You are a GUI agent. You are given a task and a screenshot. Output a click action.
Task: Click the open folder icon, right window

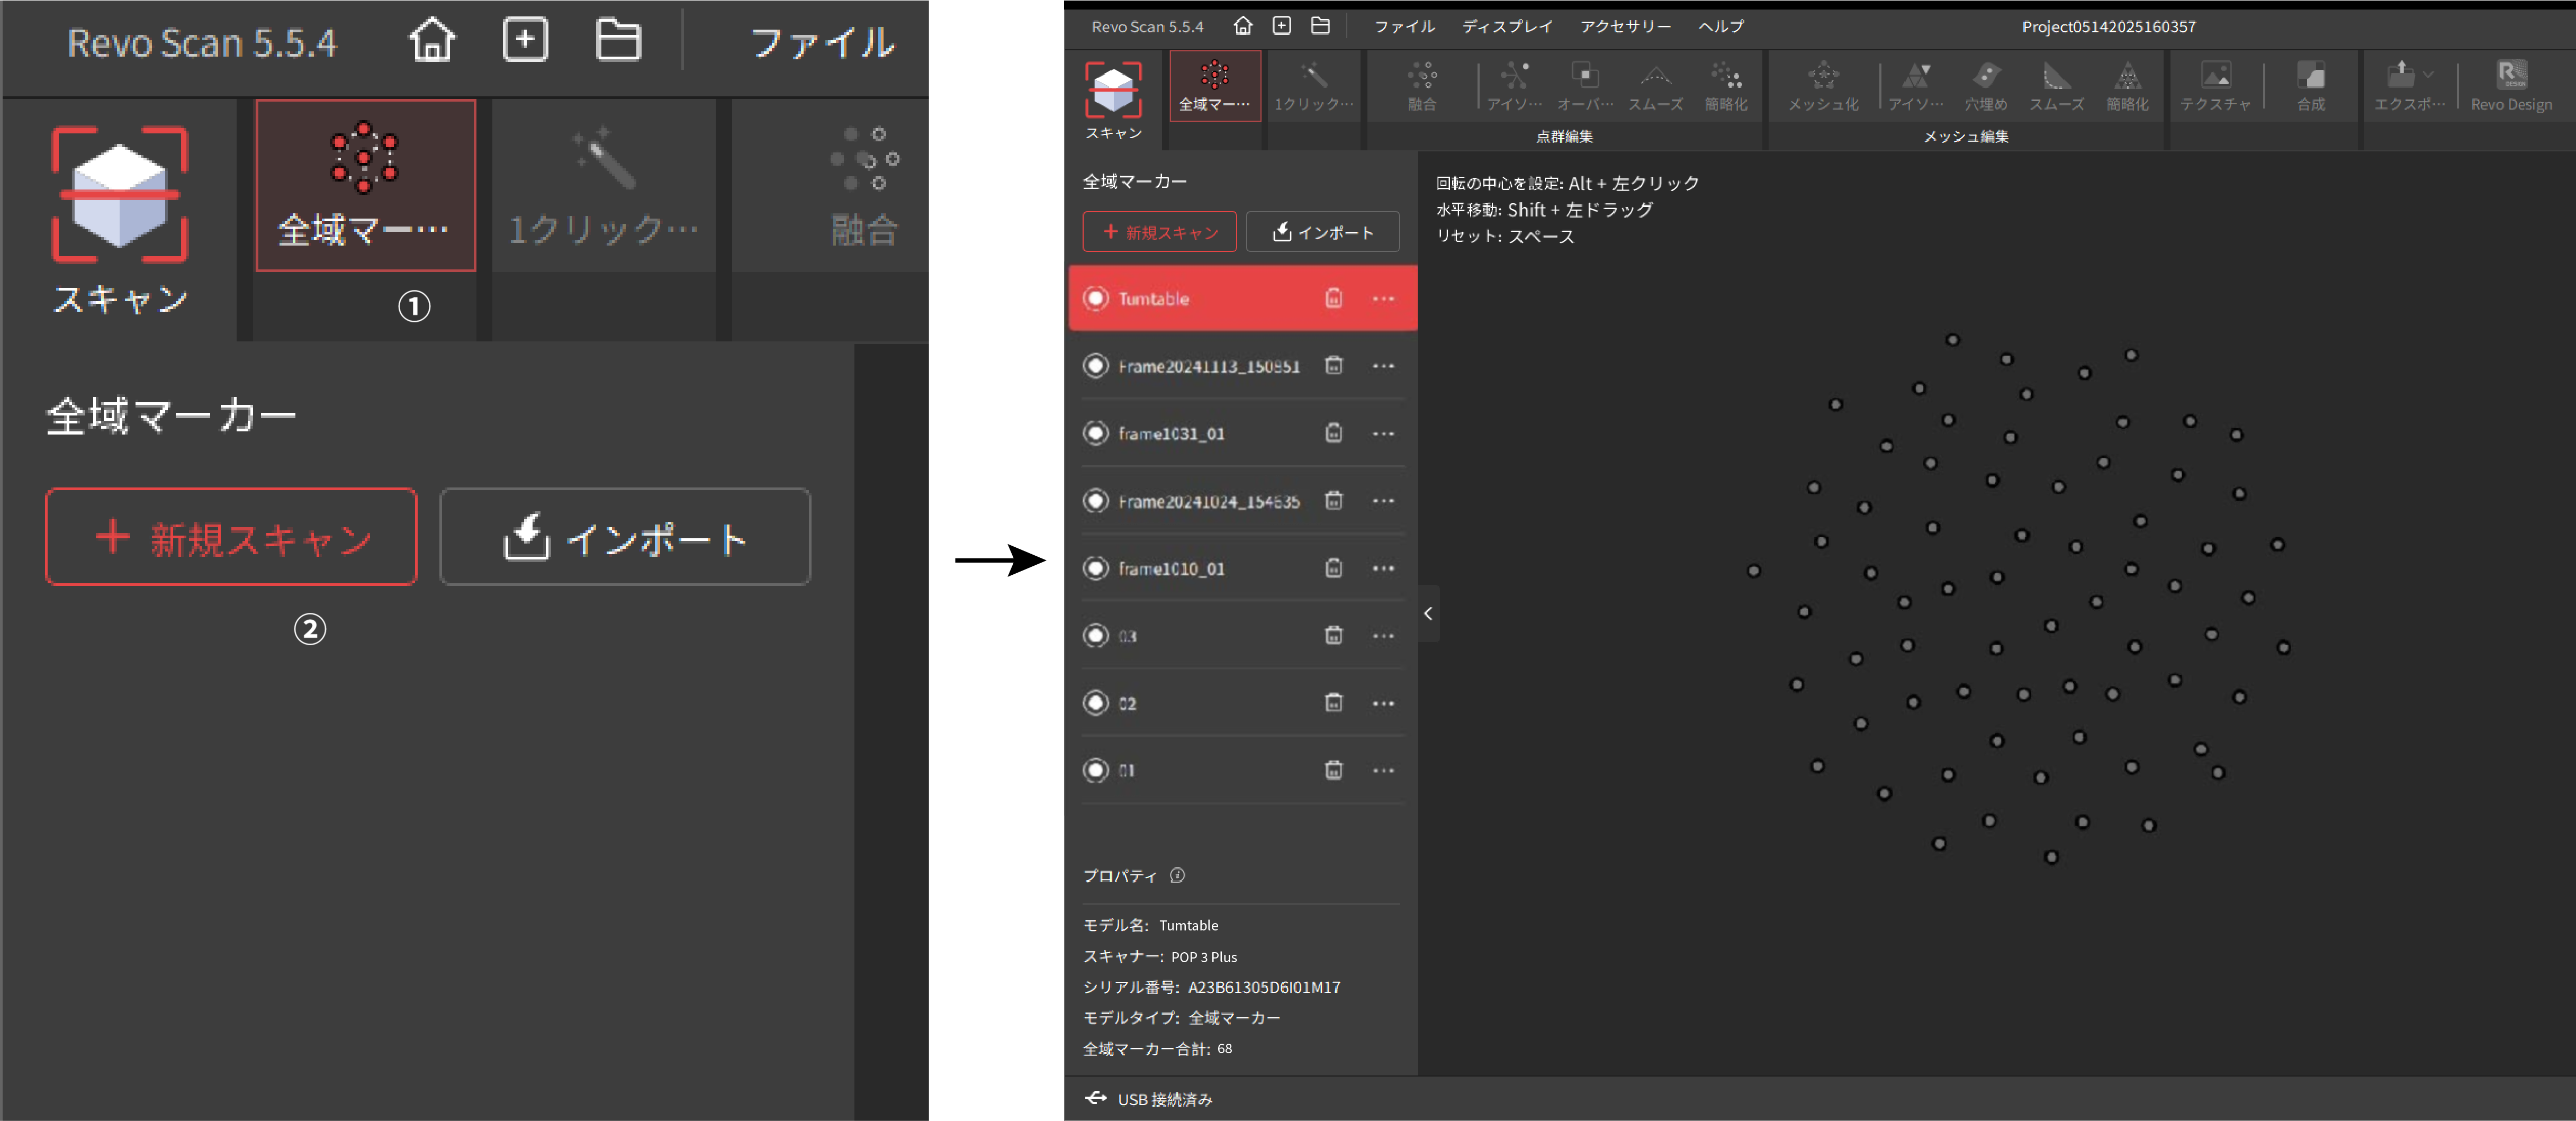pos(1321,26)
